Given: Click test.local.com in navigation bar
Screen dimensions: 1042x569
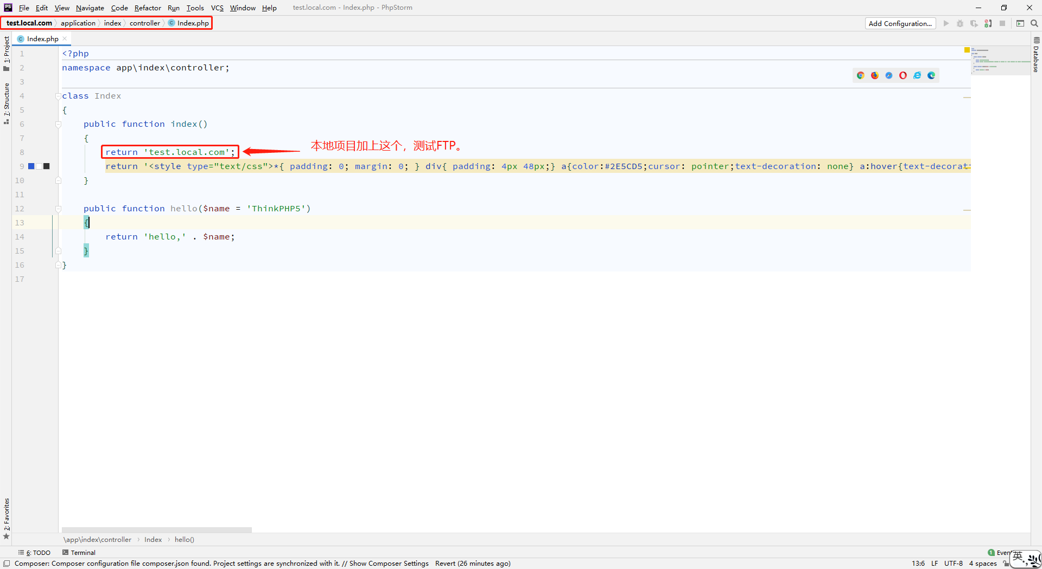Looking at the screenshot, I should point(29,23).
